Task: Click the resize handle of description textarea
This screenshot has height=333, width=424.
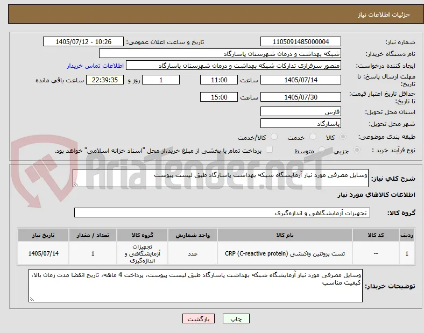Action: click(76, 184)
